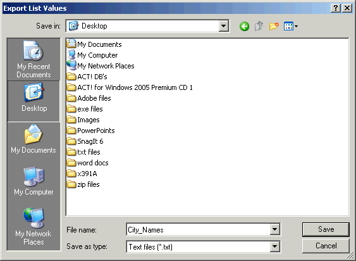Click the PowerPoints folder icon
The image size is (356, 261).
[x=71, y=130]
